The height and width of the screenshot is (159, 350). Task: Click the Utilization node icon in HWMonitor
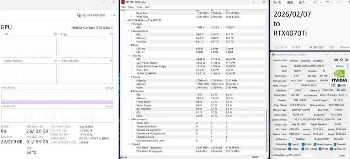click(x=132, y=91)
